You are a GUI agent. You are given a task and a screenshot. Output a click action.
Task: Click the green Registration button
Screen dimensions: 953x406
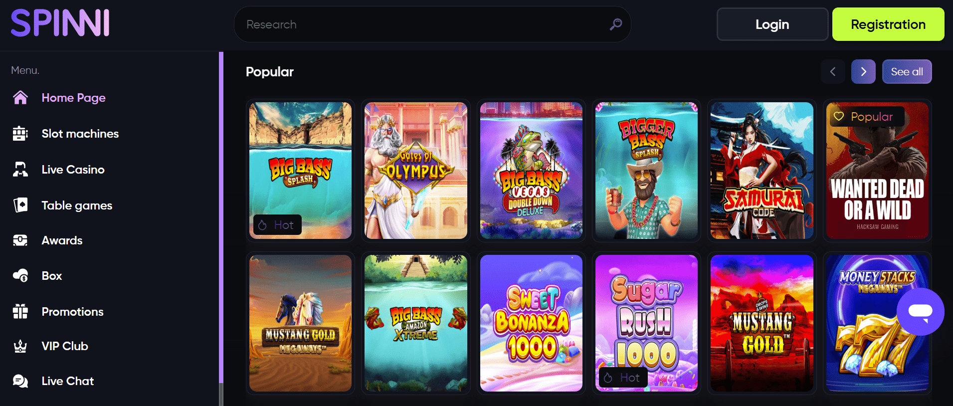(x=888, y=24)
